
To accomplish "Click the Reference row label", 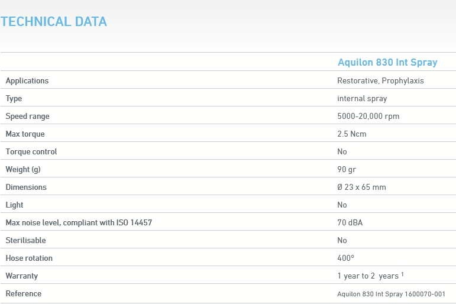I will pyautogui.click(x=24, y=293).
